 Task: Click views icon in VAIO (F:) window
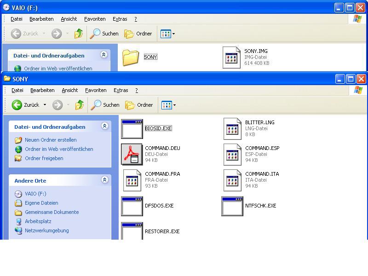[x=166, y=34]
